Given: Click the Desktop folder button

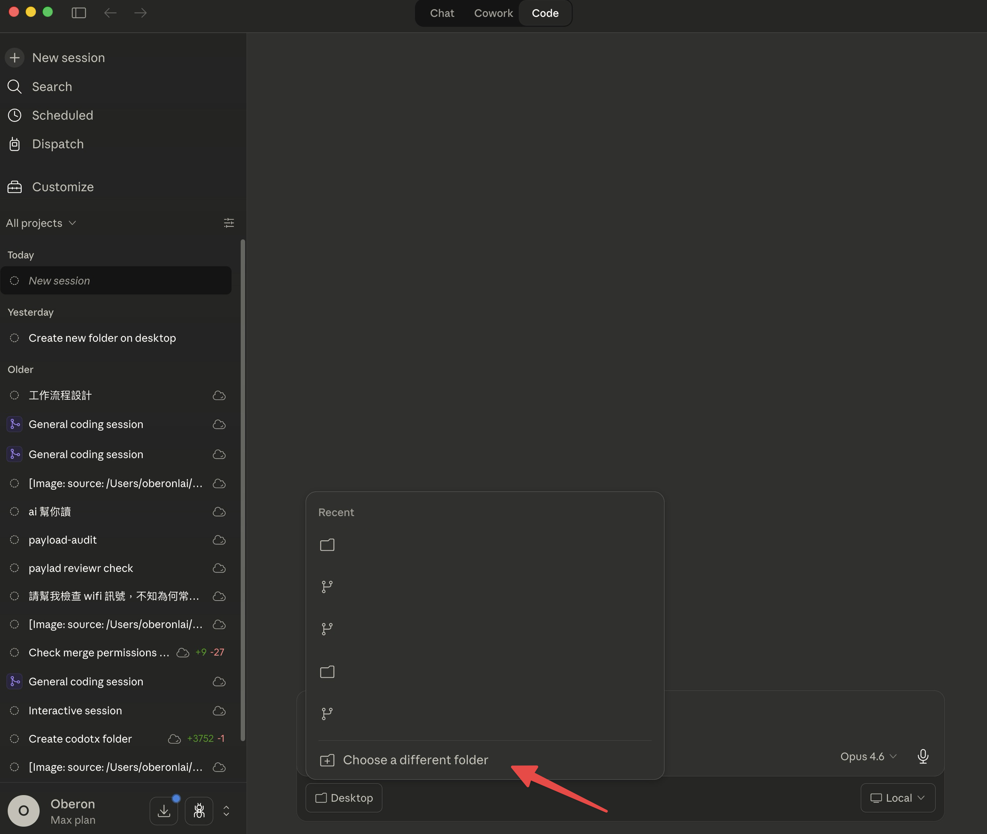Looking at the screenshot, I should click(344, 798).
